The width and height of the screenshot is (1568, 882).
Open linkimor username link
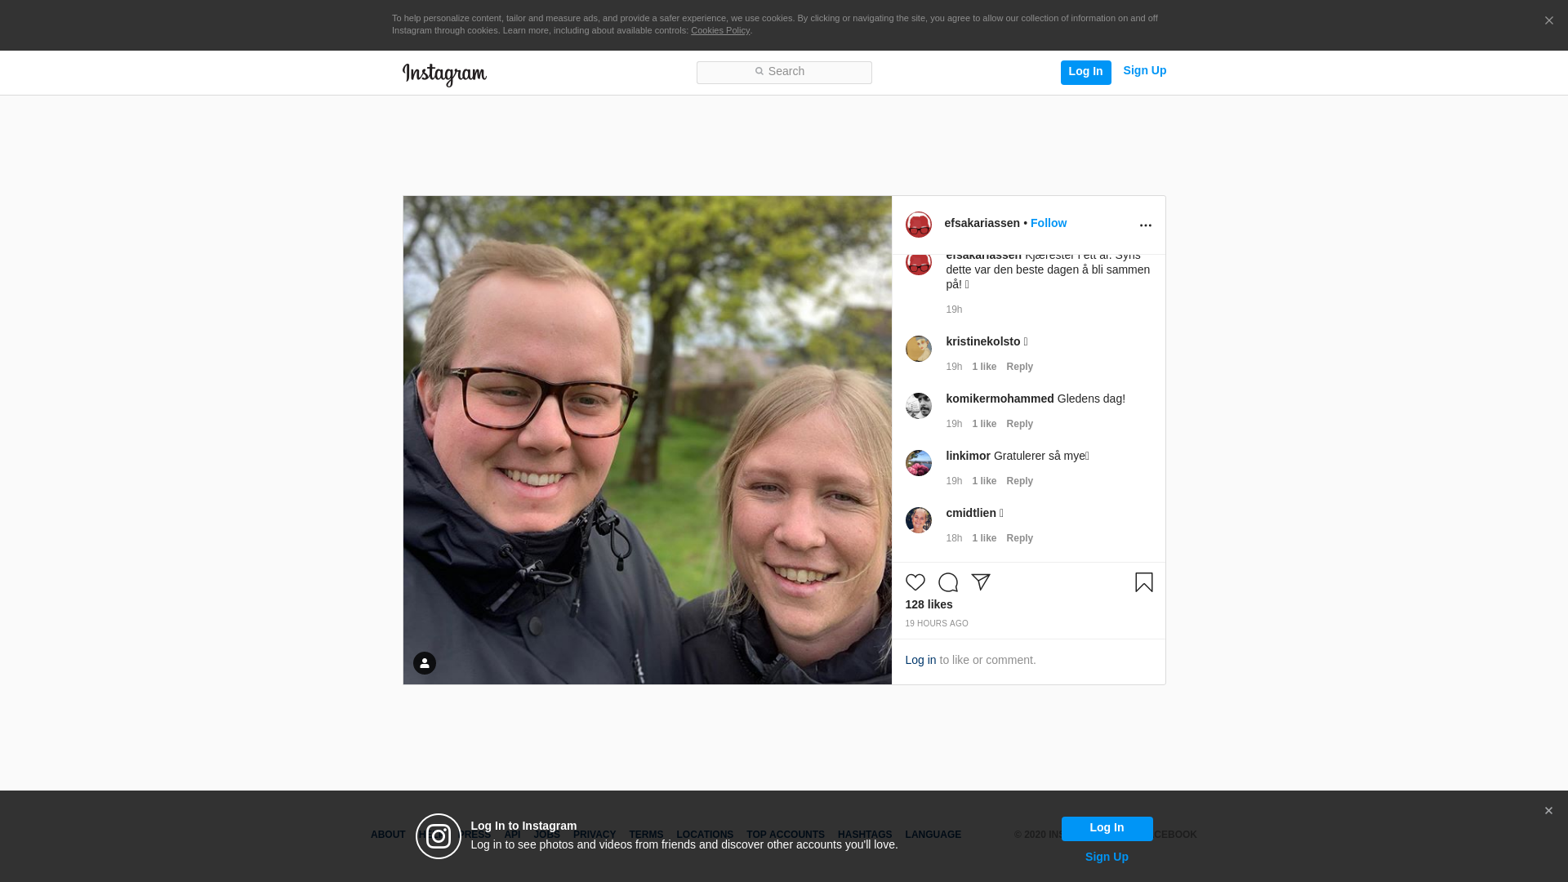pyautogui.click(x=968, y=457)
